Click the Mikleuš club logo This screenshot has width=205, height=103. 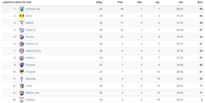22,23
